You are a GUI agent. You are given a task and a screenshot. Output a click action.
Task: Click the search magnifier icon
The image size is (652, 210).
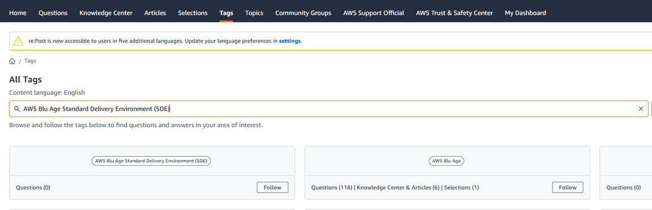tap(17, 109)
